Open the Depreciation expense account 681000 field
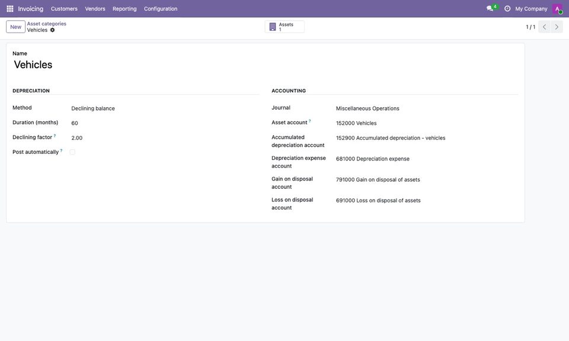569x341 pixels. [x=427, y=159]
